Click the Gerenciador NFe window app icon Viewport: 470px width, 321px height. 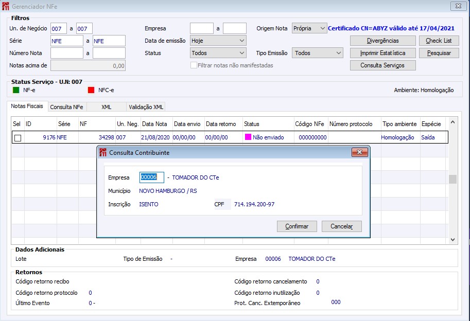click(5, 6)
